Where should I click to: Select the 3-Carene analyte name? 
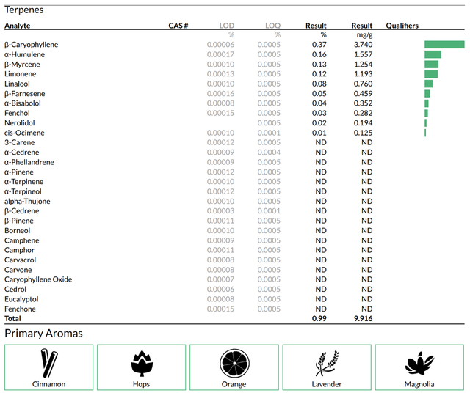pyautogui.click(x=20, y=142)
